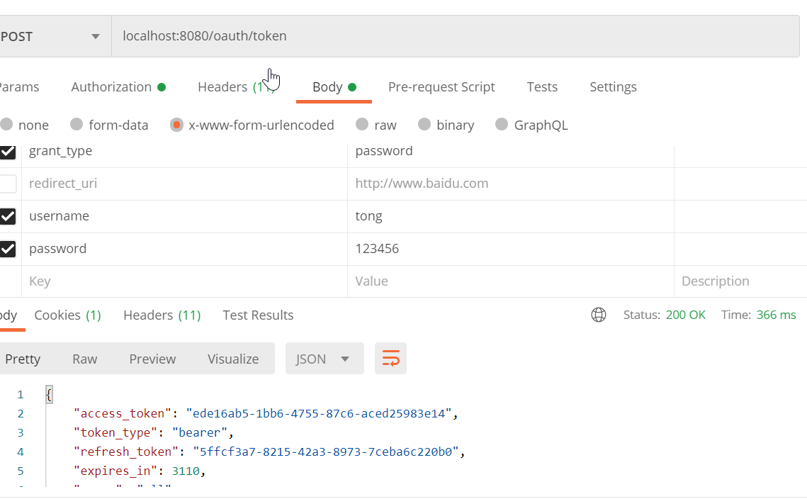Click the Visualize response view button

[233, 359]
